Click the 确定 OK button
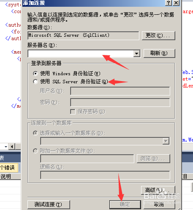 (125, 205)
